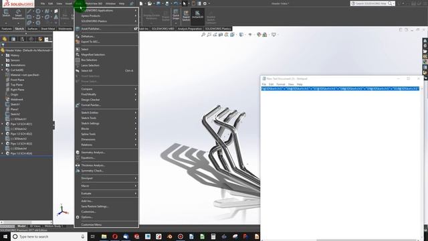Expand the Spline Tools submenu
Viewport: 428px width, 241px height.
[x=106, y=134]
